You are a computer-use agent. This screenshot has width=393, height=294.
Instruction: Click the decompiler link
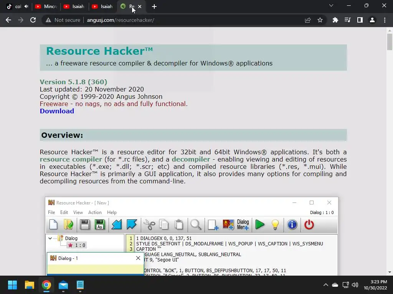coord(191,159)
